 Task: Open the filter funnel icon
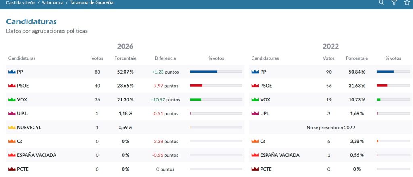pos(394,3)
